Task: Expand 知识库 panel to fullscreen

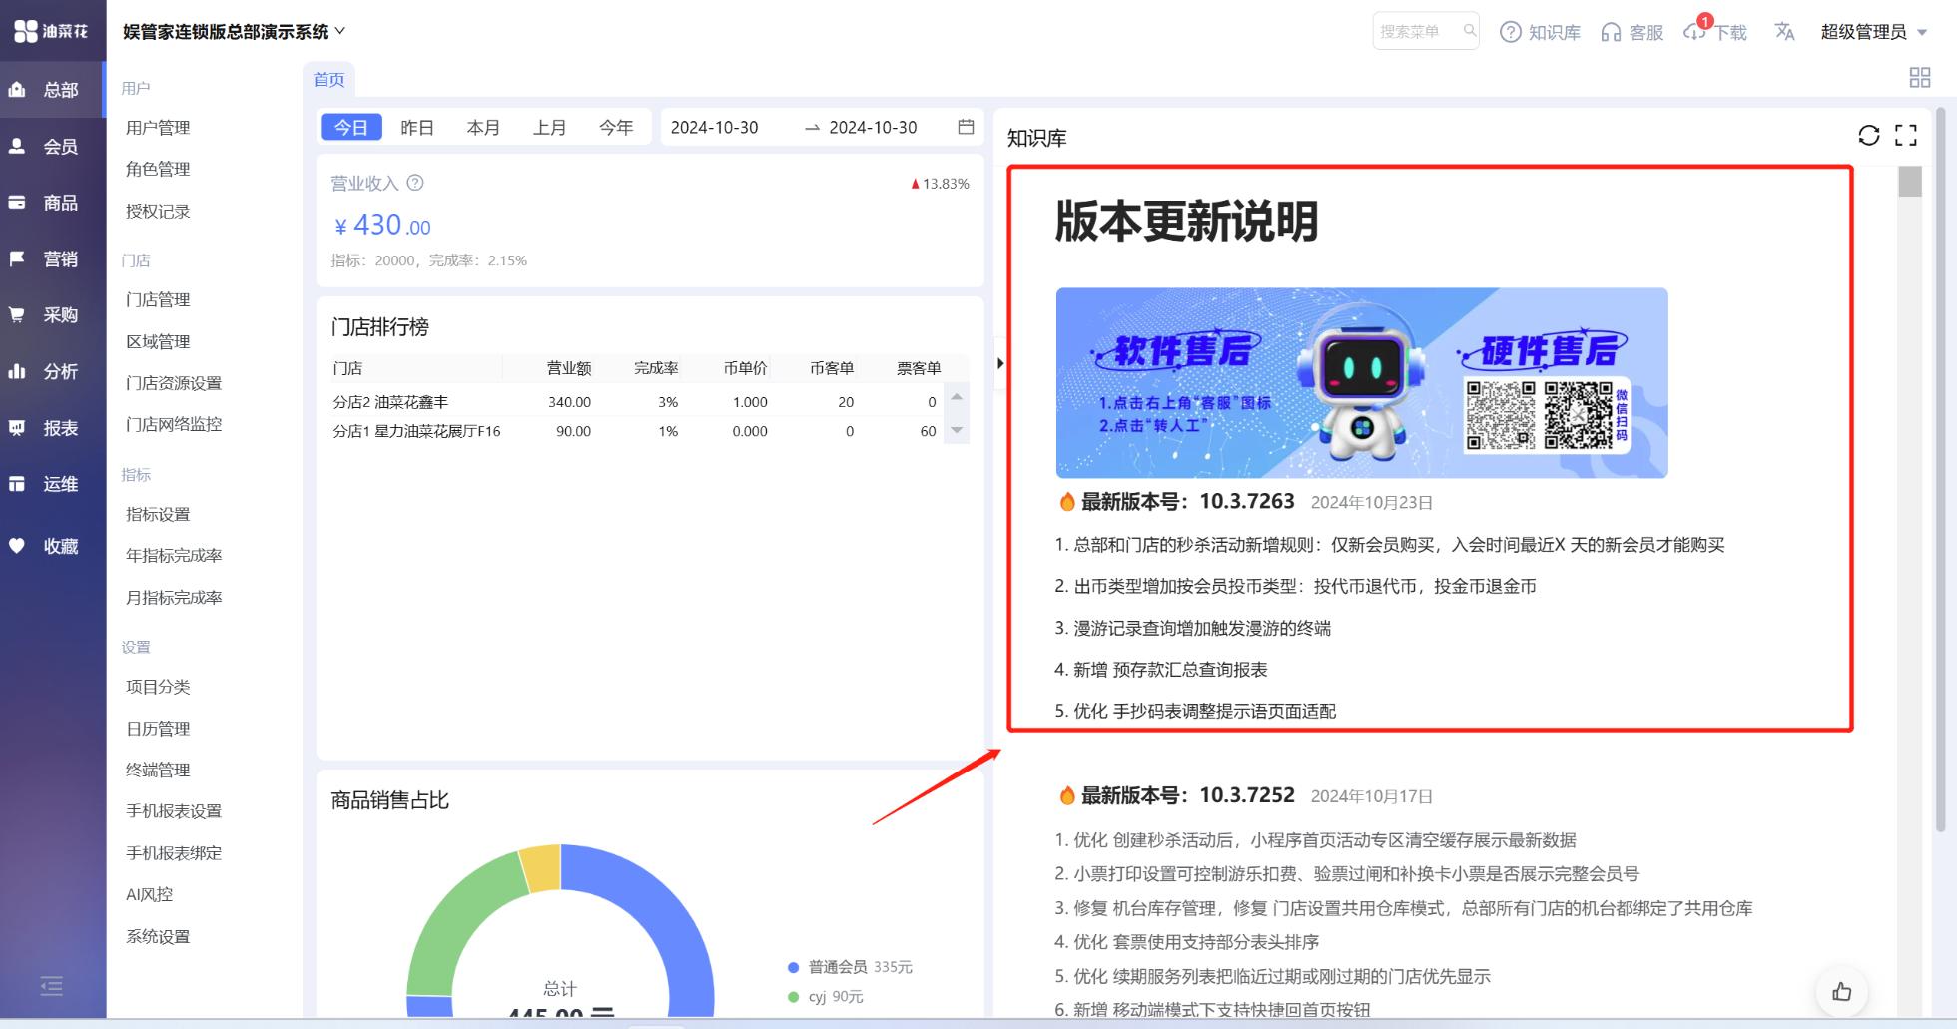Action: (1906, 135)
